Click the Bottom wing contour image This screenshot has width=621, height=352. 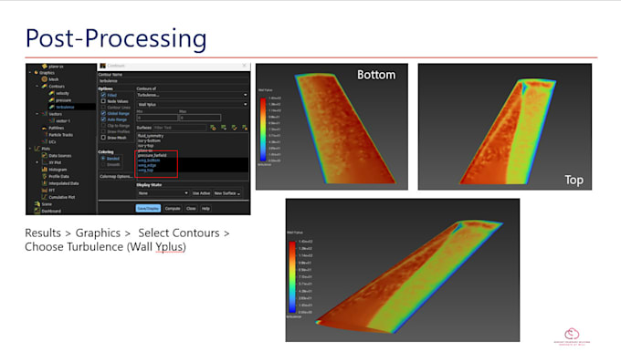click(332, 127)
